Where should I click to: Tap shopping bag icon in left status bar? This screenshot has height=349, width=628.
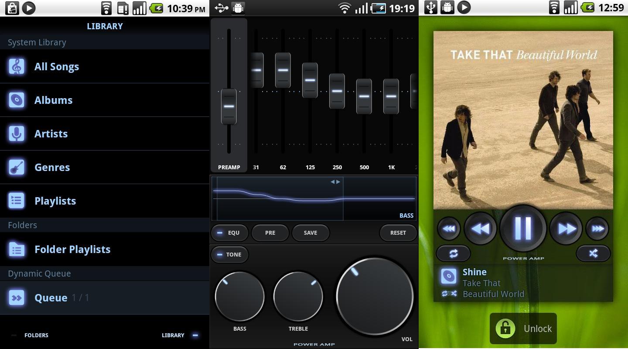[12, 8]
